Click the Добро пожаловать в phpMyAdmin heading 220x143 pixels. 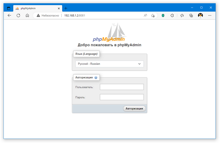tap(109, 45)
